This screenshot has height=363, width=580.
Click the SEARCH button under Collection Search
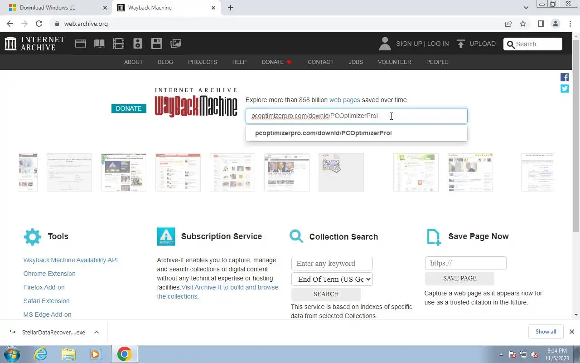326,294
